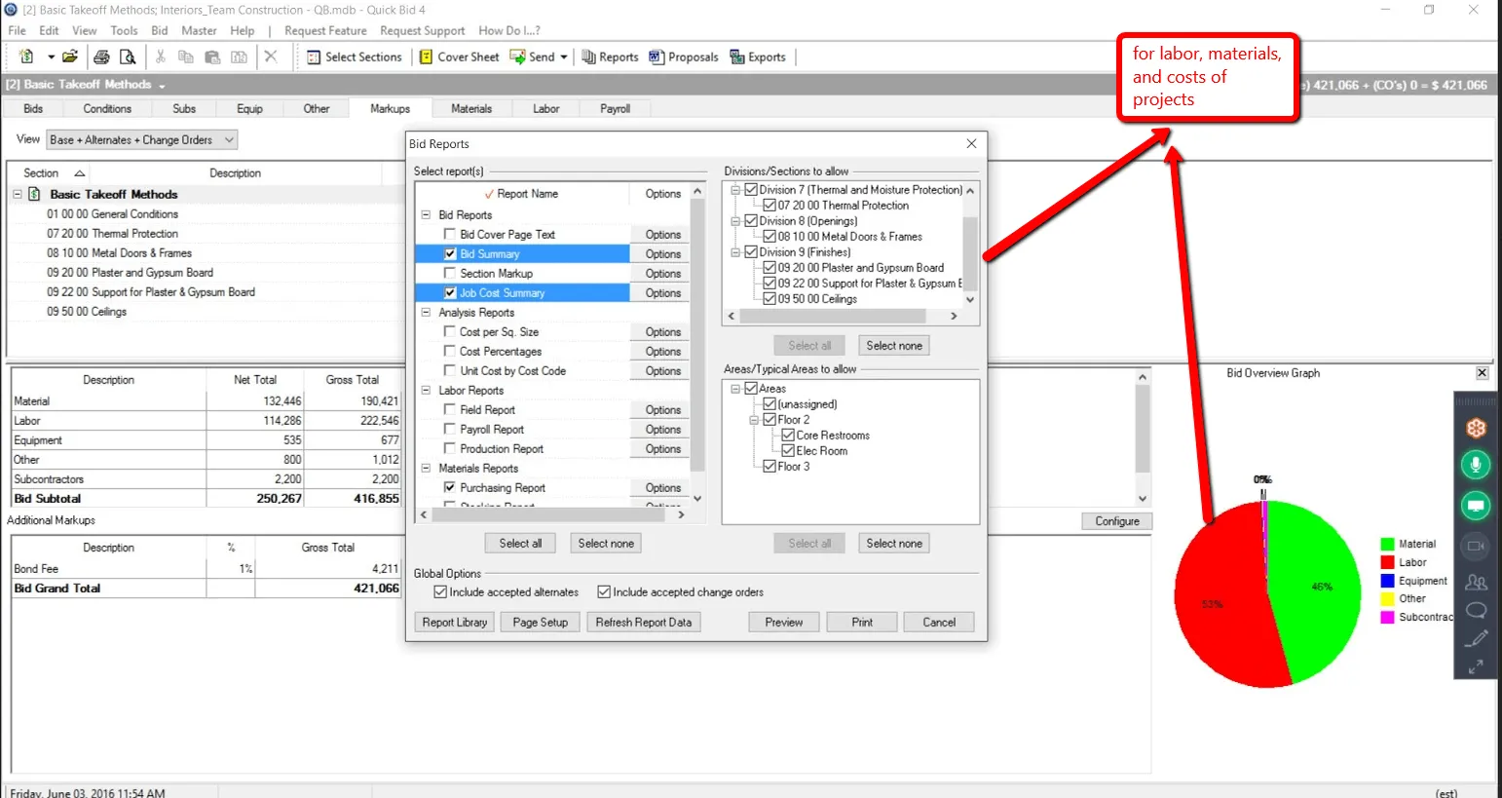Toggle screen sharing in meeting bar
The width and height of the screenshot is (1502, 798).
1476,505
